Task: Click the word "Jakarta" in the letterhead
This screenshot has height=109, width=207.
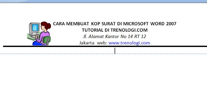Action: click(87, 43)
